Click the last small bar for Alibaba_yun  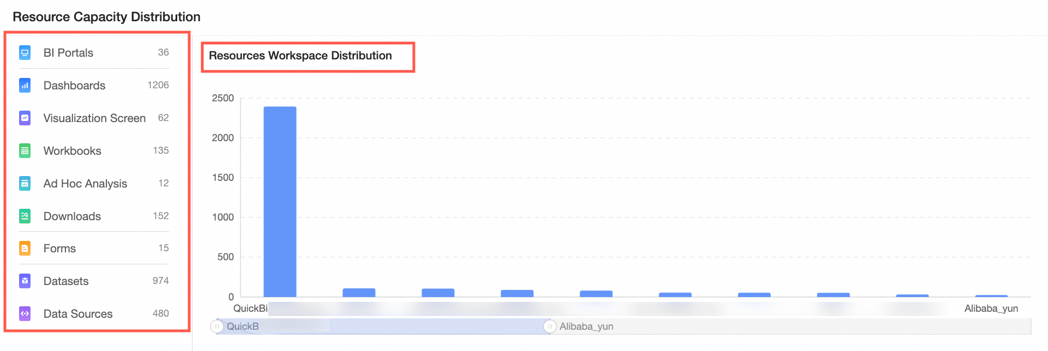[991, 296]
